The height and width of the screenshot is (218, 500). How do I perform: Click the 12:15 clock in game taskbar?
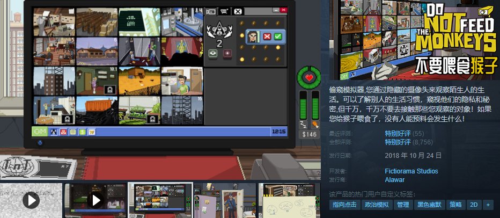coord(278,132)
